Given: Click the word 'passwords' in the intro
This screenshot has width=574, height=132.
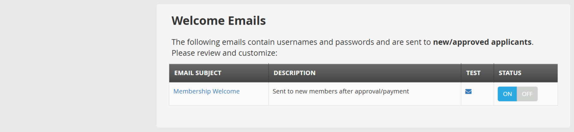Looking at the screenshot, I should [354, 42].
